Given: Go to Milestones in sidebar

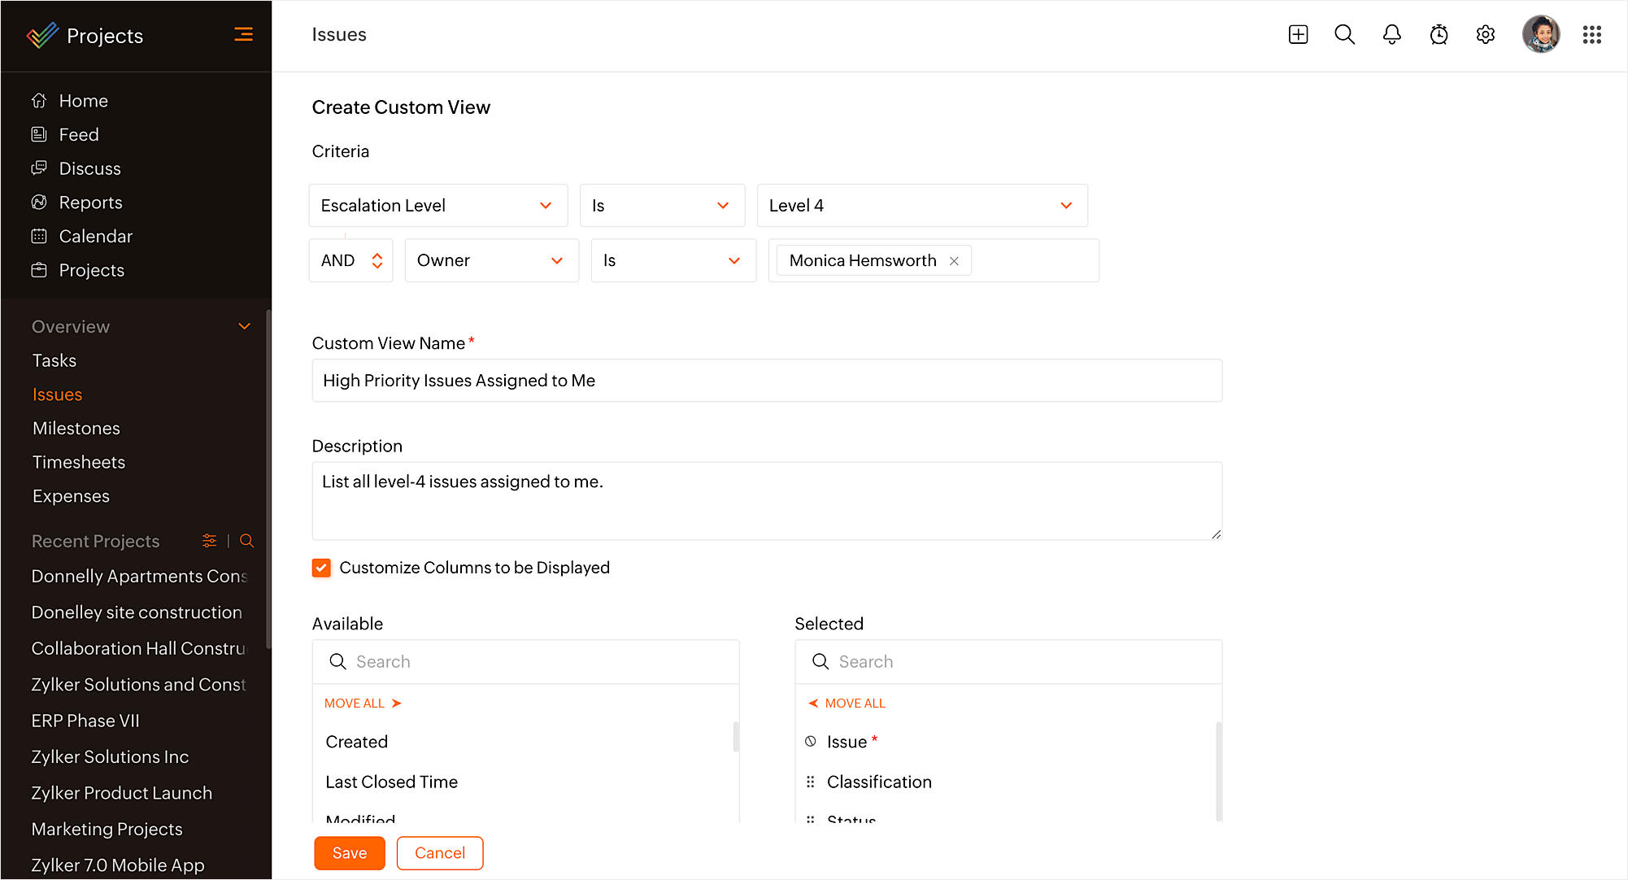Looking at the screenshot, I should tap(76, 429).
